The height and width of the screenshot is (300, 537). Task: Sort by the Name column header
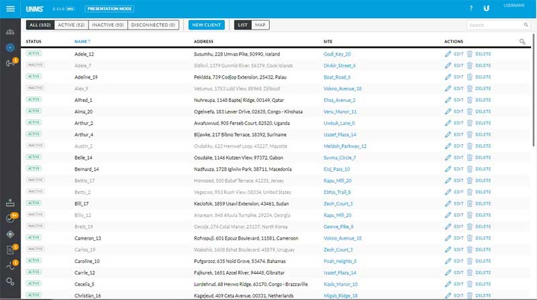pos(82,42)
